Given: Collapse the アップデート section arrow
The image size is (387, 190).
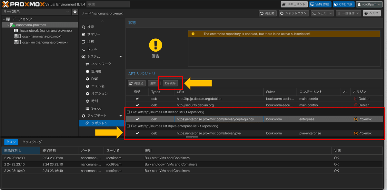Looking at the screenshot, I should coord(121,116).
